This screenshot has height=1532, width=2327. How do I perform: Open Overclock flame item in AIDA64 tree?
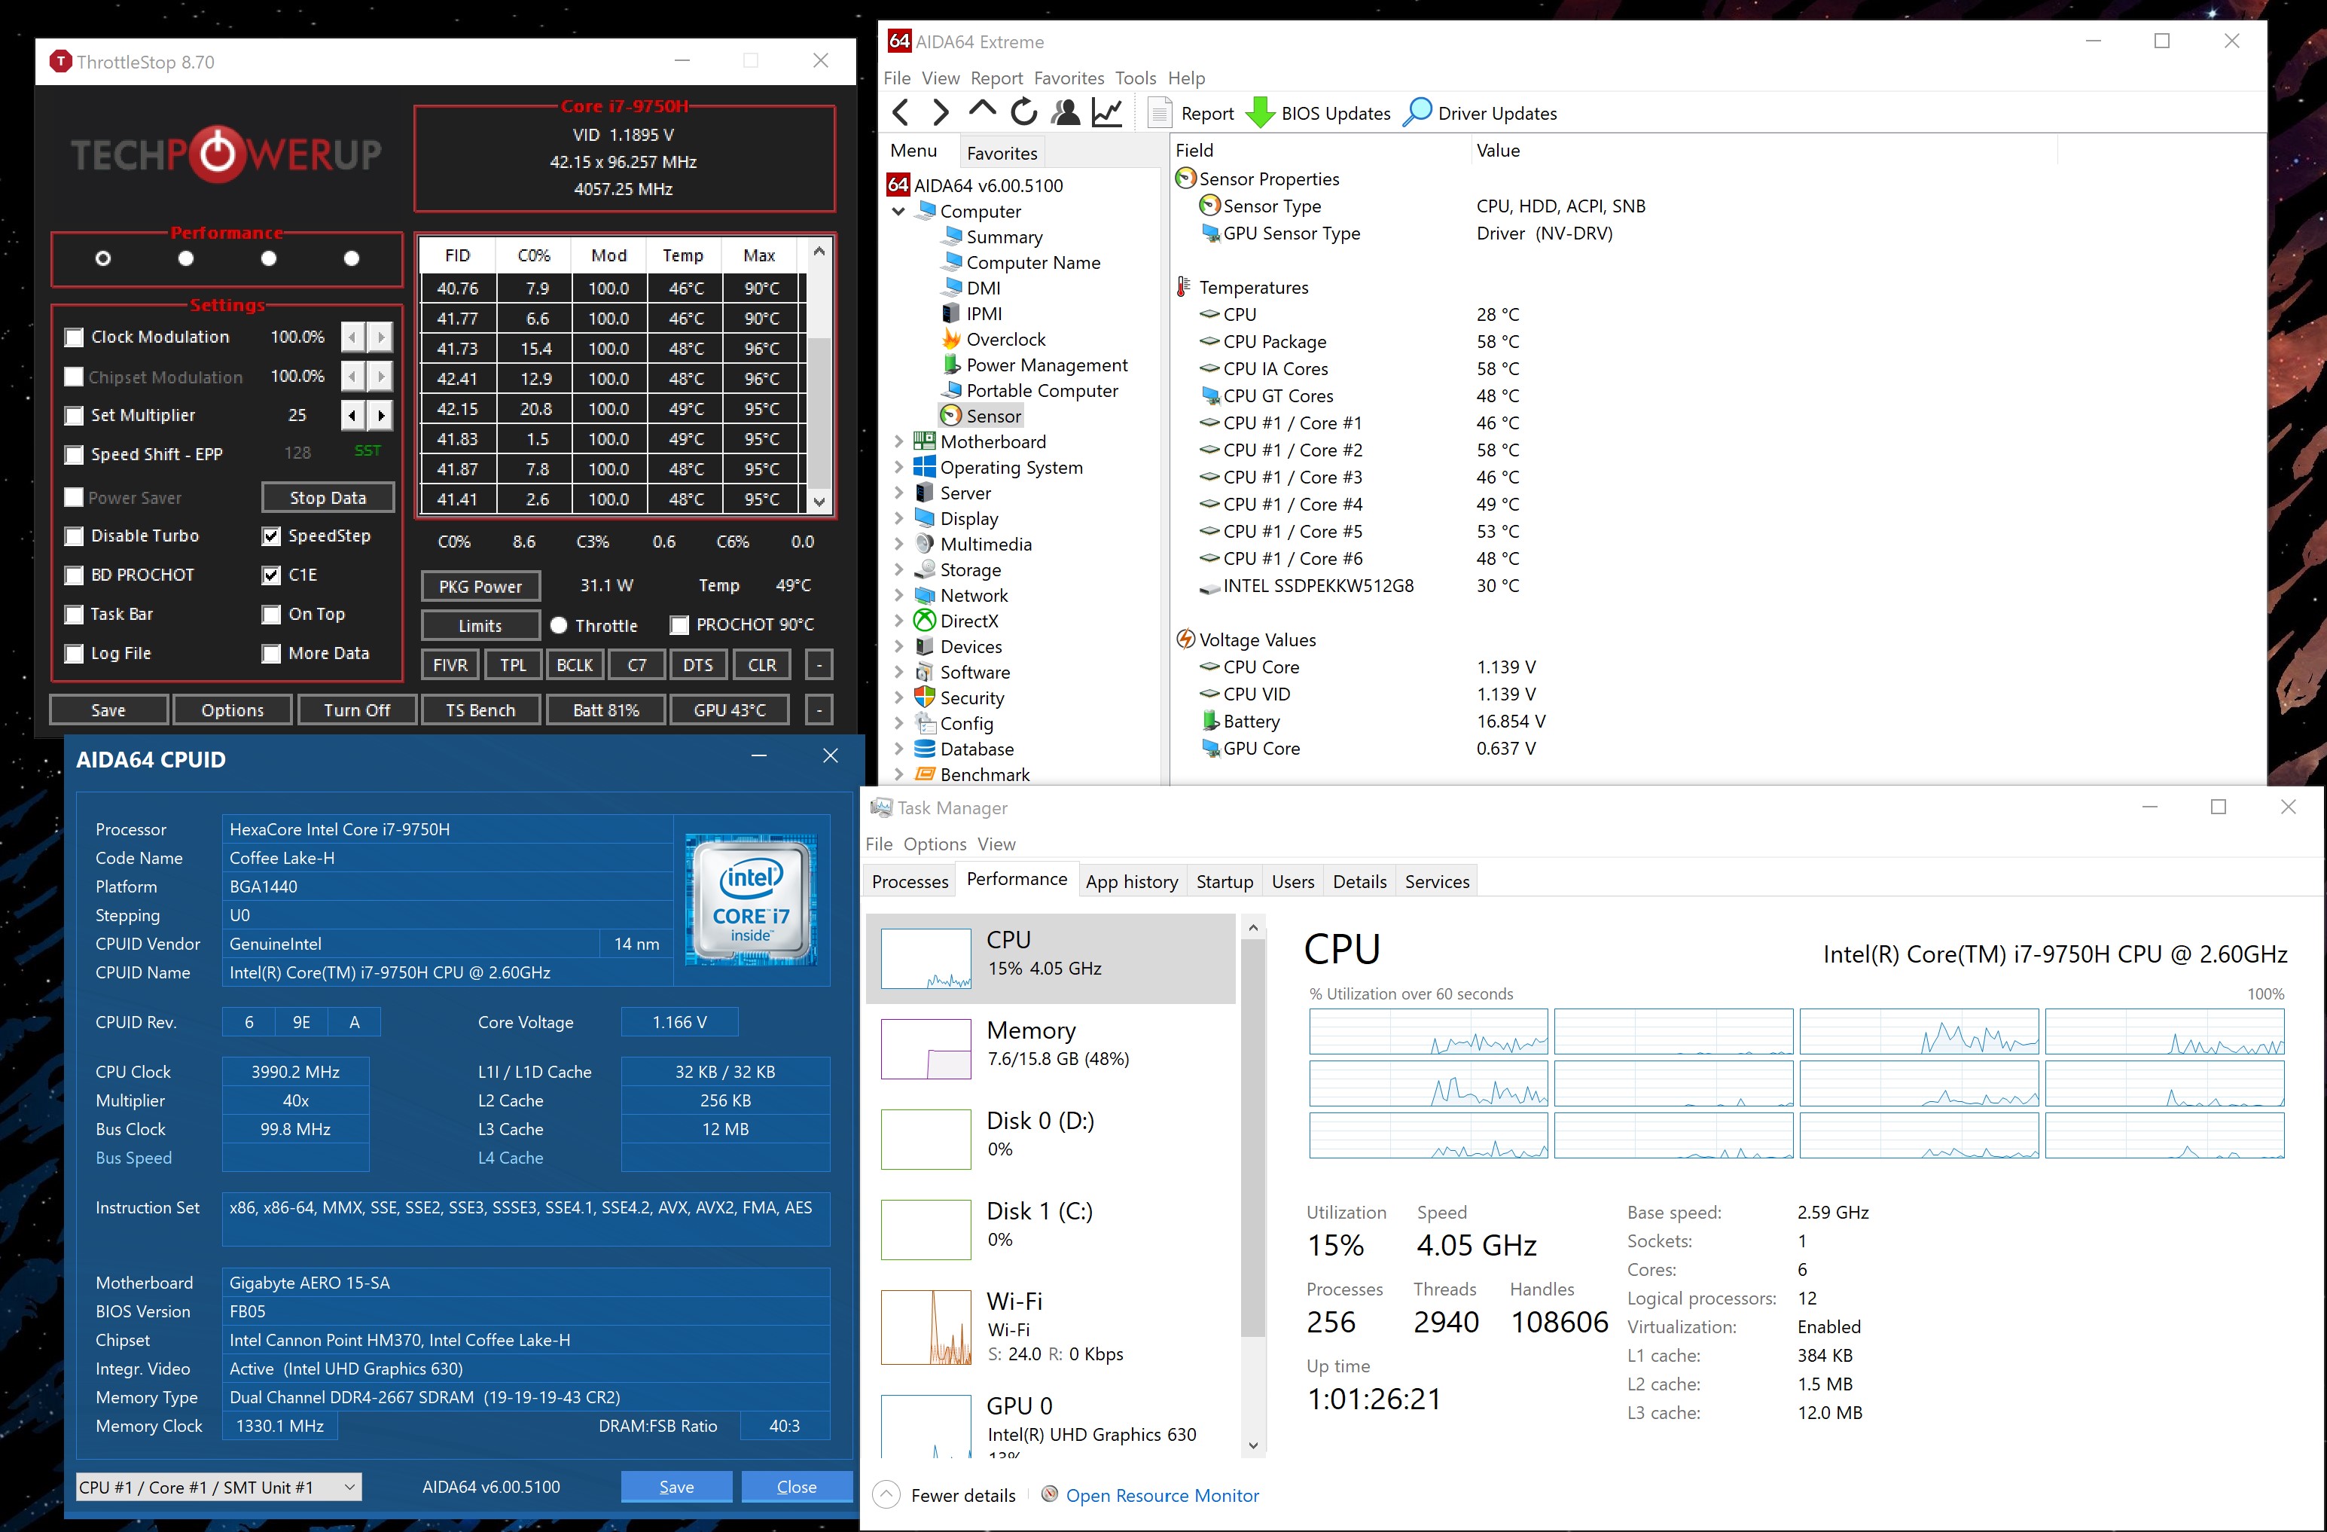coord(1006,339)
